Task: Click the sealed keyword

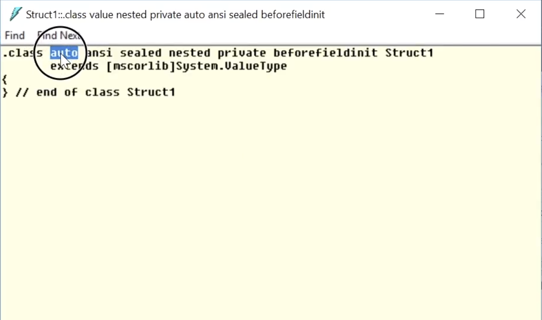Action: 141,53
